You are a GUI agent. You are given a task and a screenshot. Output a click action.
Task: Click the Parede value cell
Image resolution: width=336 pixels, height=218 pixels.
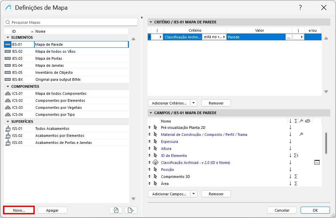(256, 37)
